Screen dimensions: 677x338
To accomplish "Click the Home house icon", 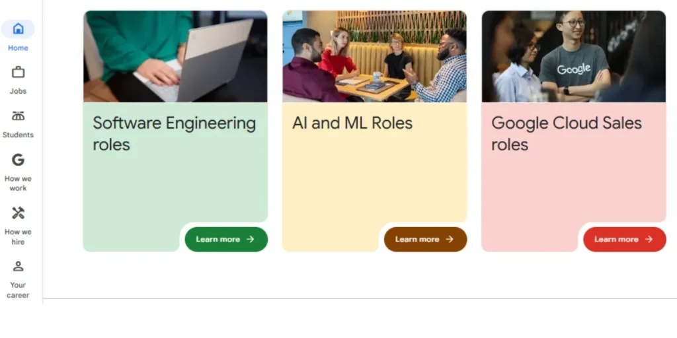I will [x=18, y=28].
